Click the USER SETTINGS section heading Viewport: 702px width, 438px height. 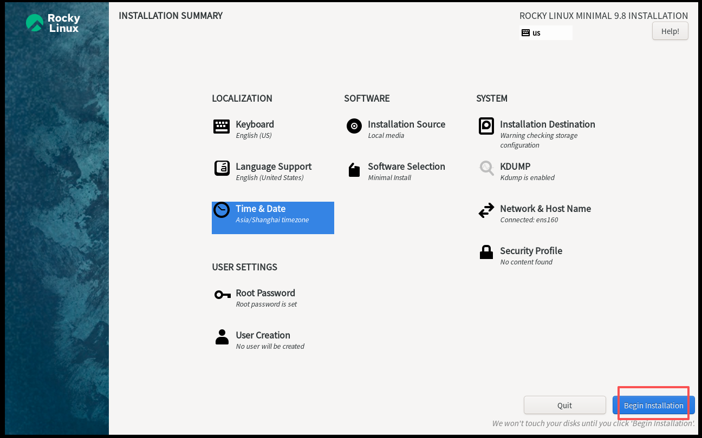[244, 267]
